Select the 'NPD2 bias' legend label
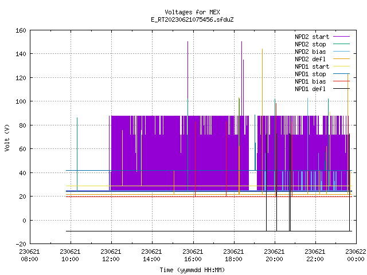The width and height of the screenshot is (367, 275). (x=310, y=52)
